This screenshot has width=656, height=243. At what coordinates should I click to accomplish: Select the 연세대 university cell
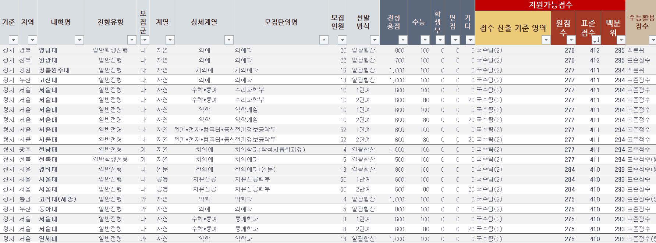61,239
